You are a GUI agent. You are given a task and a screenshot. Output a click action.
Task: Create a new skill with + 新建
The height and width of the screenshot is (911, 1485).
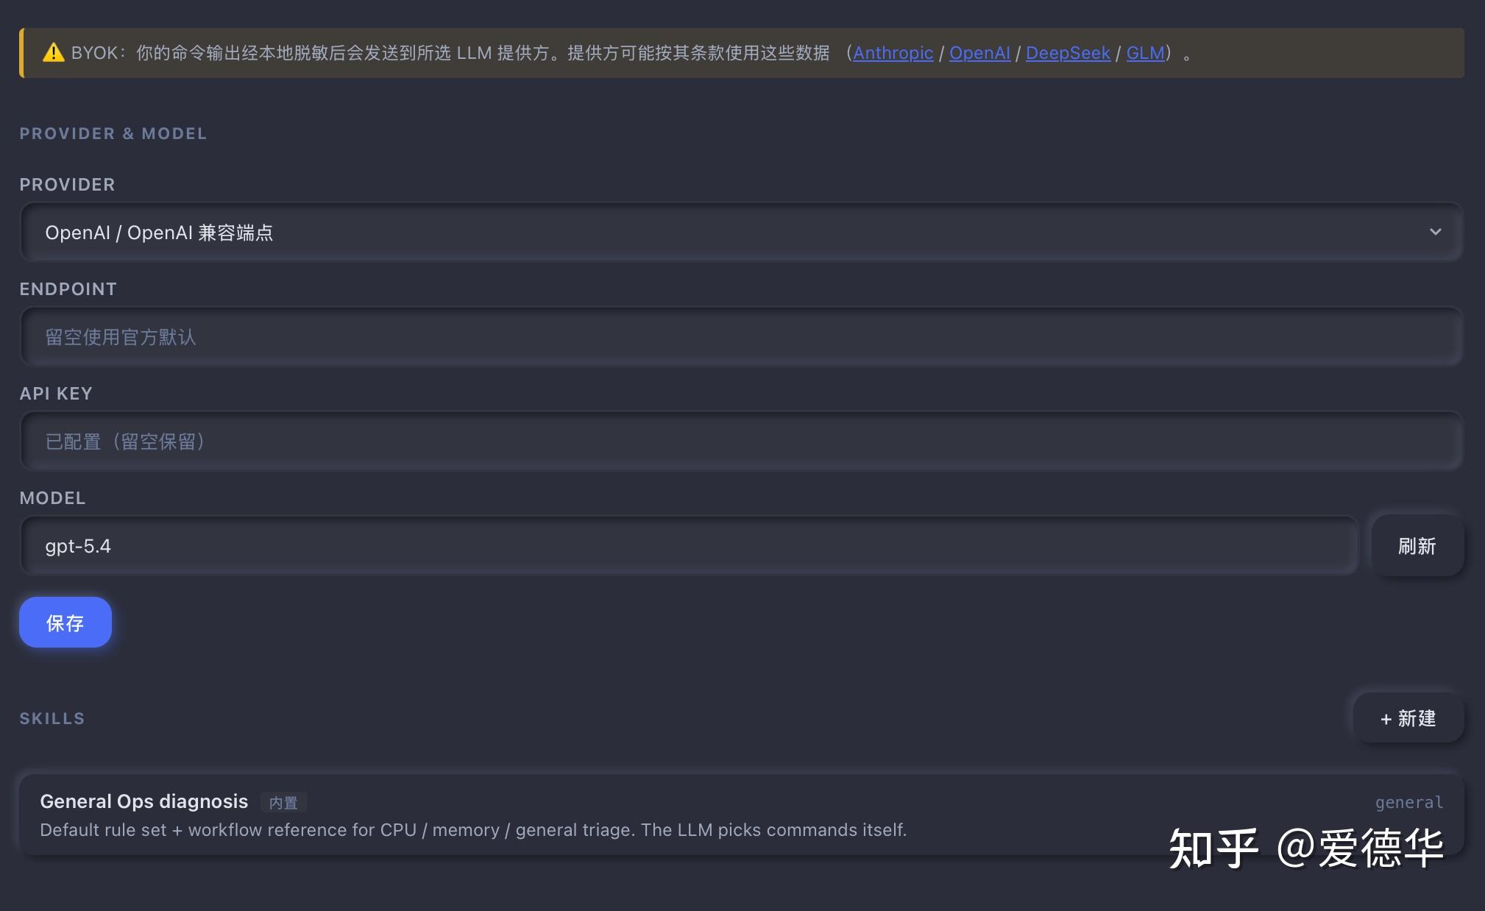(1408, 718)
